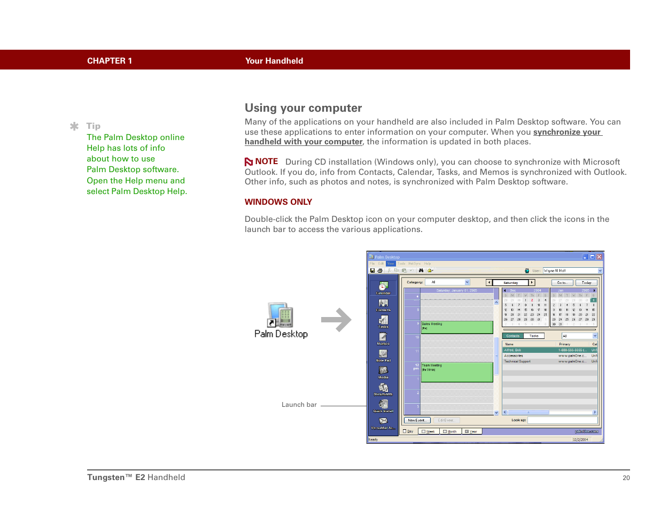This screenshot has width=660, height=510.
Task: Click the padlock security toolbar icon
Action: 430,271
